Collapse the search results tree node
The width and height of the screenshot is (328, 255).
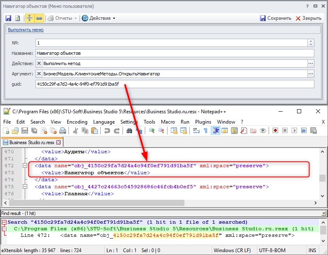[x=4, y=222]
